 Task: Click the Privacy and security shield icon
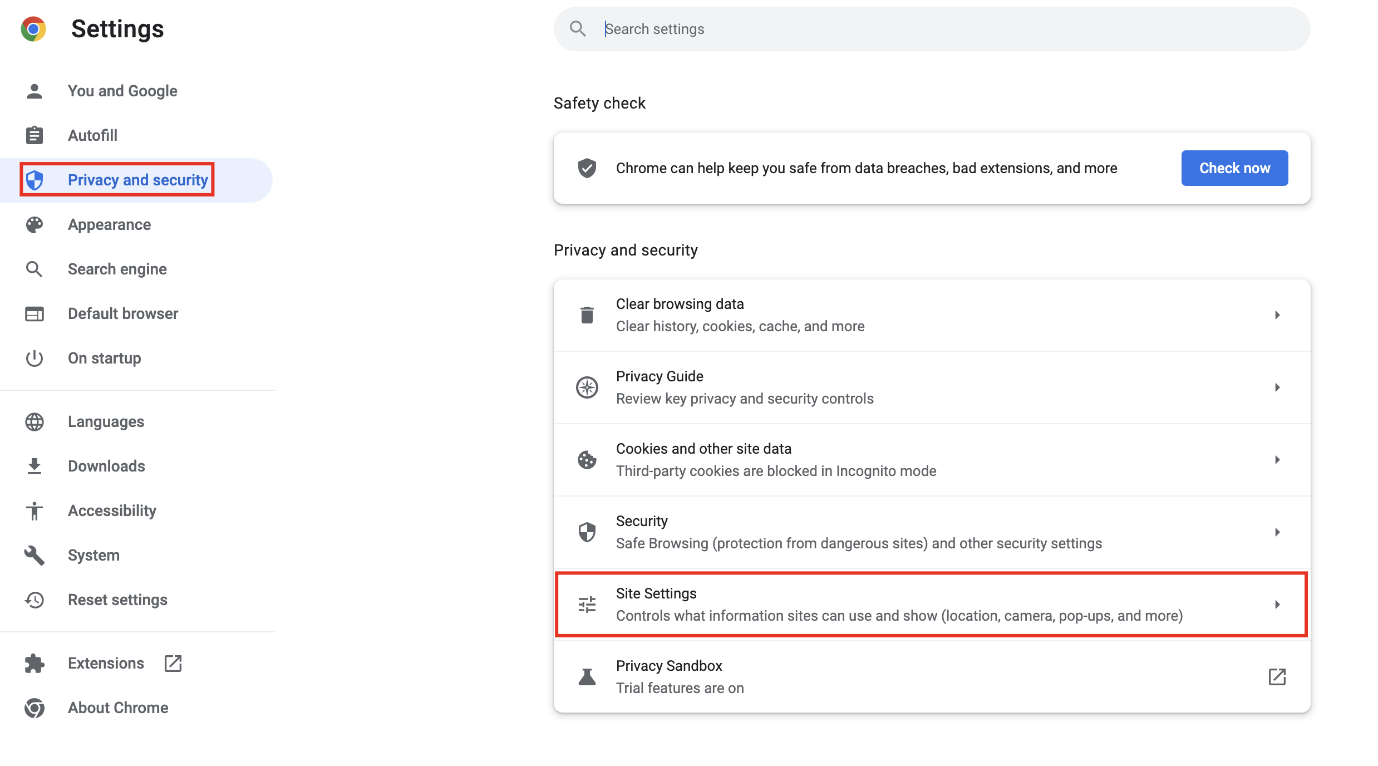click(35, 179)
